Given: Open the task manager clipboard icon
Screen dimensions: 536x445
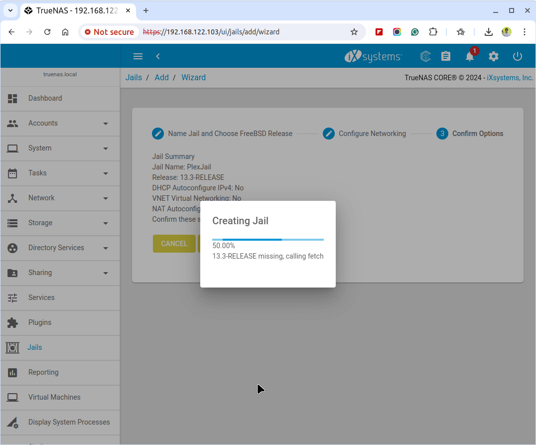Looking at the screenshot, I should pos(446,56).
